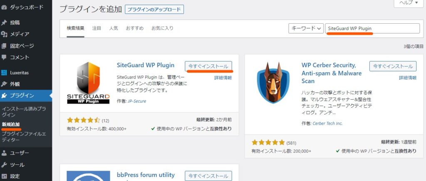The width and height of the screenshot is (426, 181).
Task: Open 詳細情報 link for WP Cerber Security
Action: [x=408, y=78]
